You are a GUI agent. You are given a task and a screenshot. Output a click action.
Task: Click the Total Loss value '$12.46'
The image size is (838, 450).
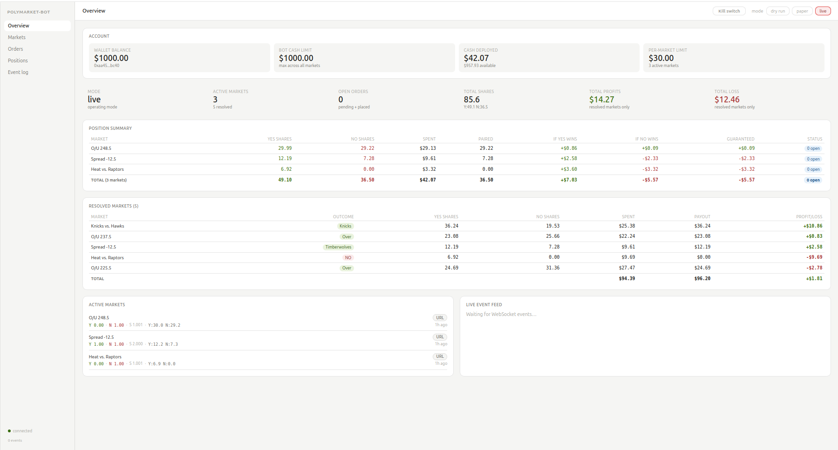[727, 100]
